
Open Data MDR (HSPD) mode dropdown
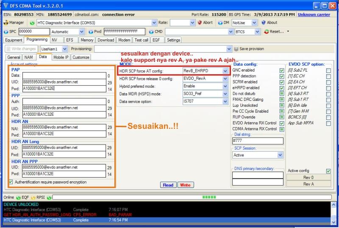225,94
